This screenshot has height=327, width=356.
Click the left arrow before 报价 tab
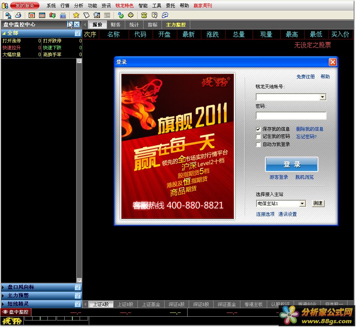coord(85,25)
